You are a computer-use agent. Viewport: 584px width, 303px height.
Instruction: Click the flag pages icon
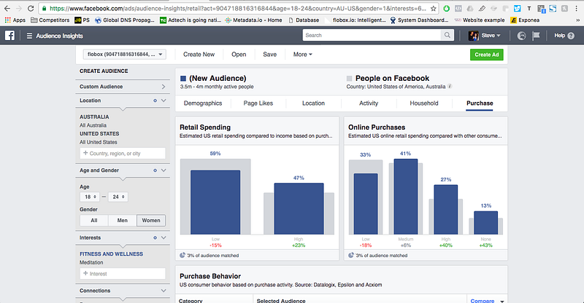(x=536, y=36)
